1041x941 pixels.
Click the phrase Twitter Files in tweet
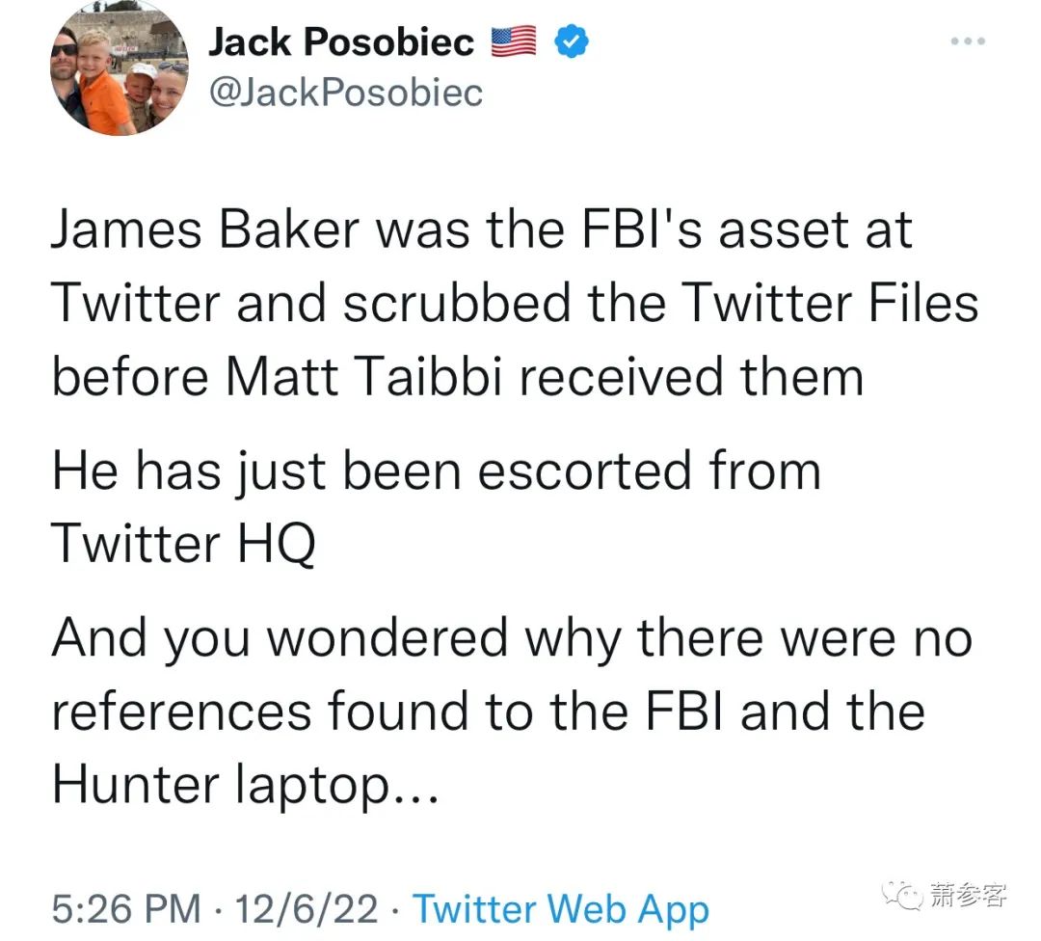pos(830,303)
